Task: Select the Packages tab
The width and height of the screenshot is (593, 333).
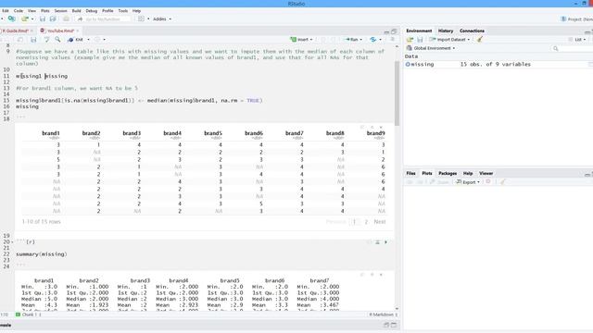Action: pyautogui.click(x=448, y=173)
